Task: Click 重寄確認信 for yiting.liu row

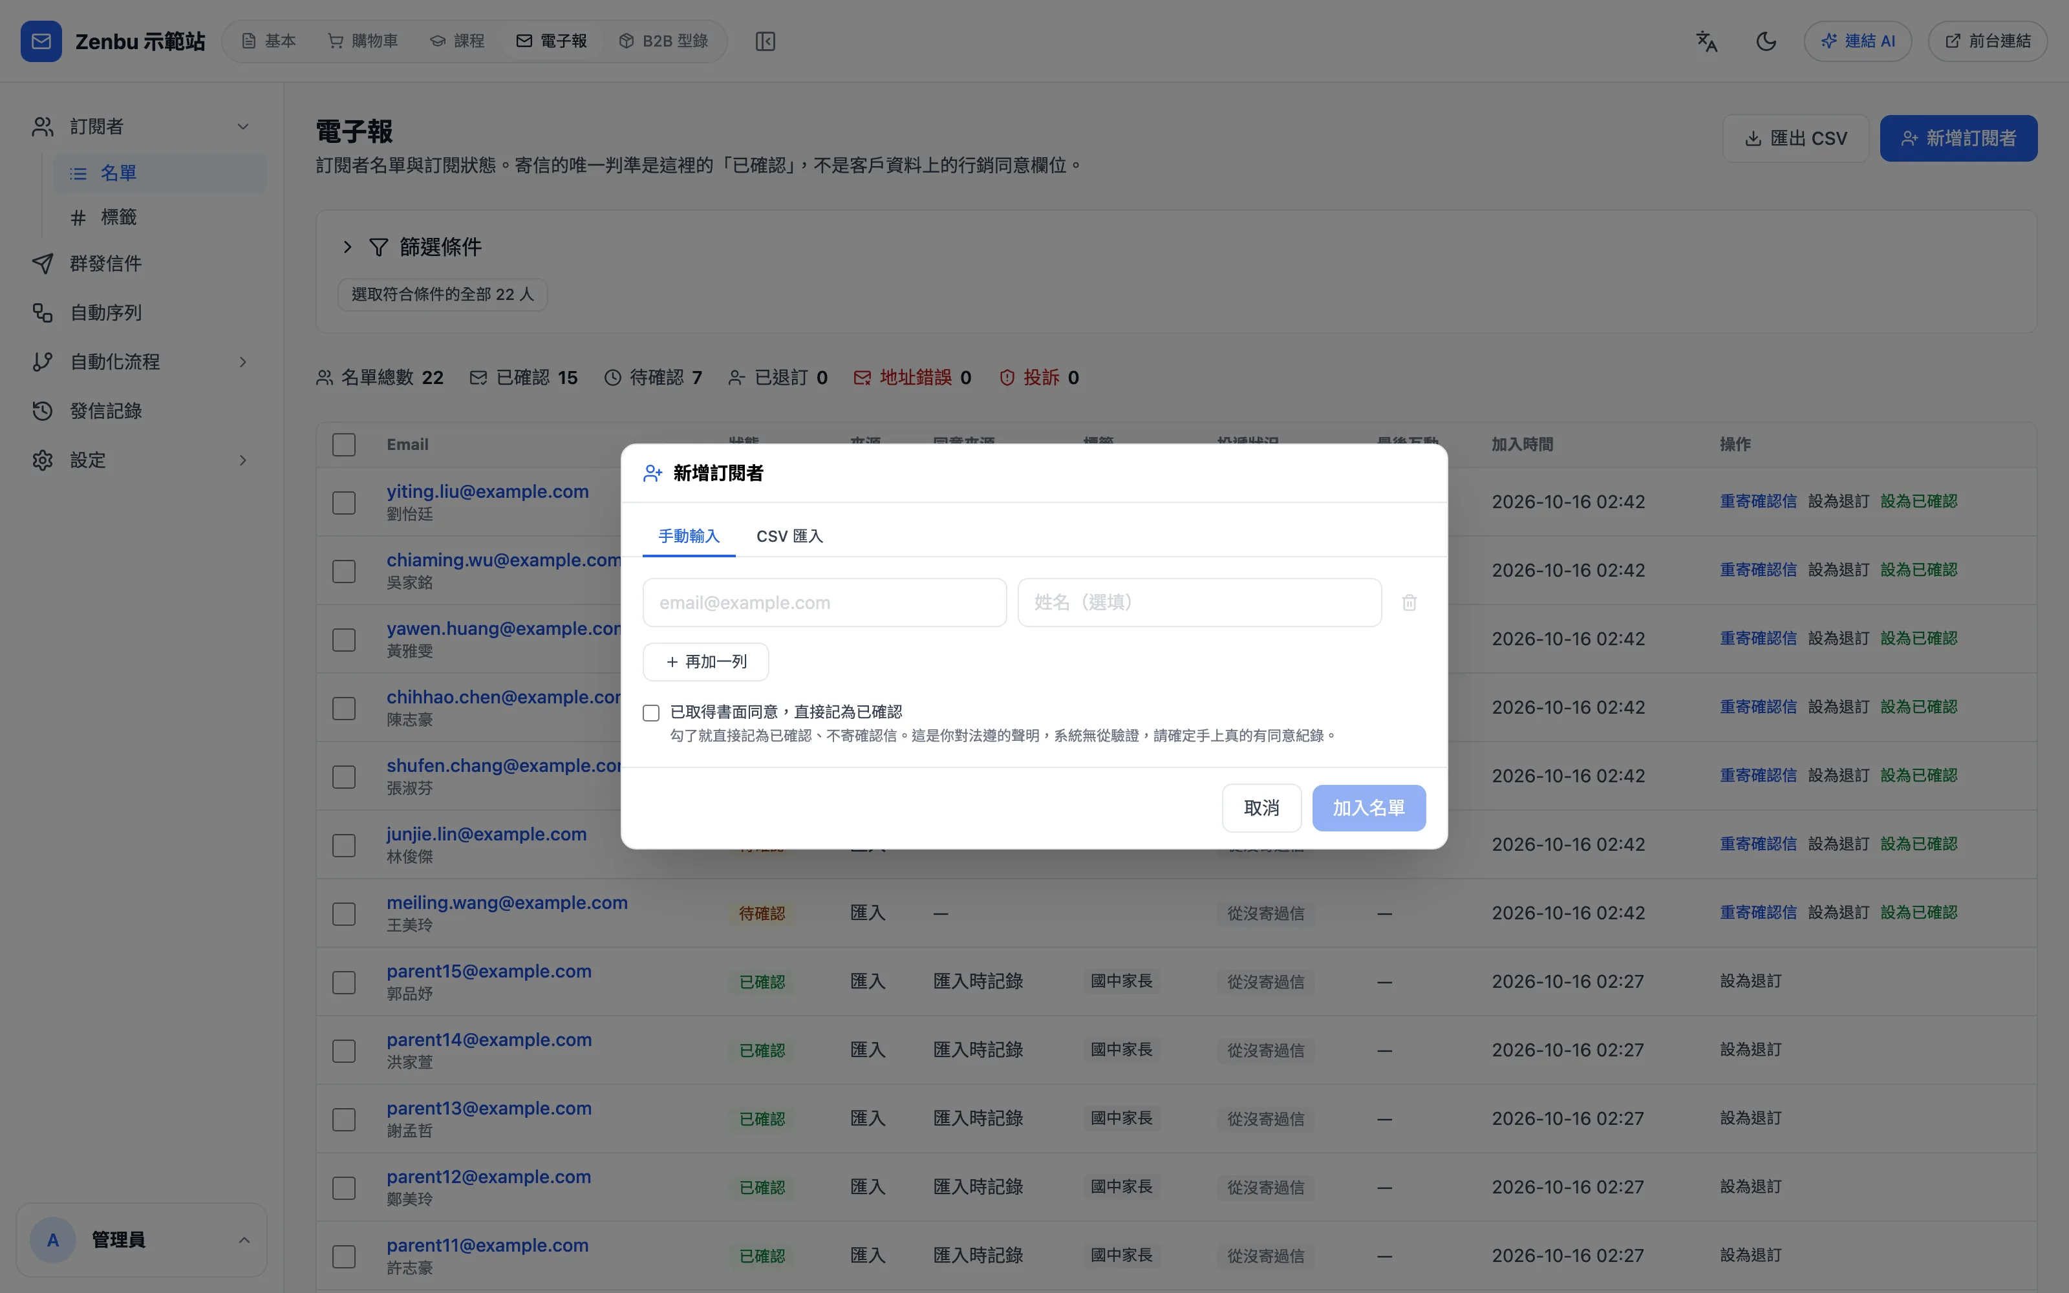Action: click(x=1758, y=501)
